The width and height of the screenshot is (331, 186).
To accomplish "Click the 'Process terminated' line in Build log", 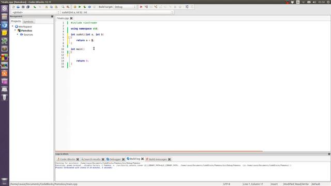I will (84, 167).
